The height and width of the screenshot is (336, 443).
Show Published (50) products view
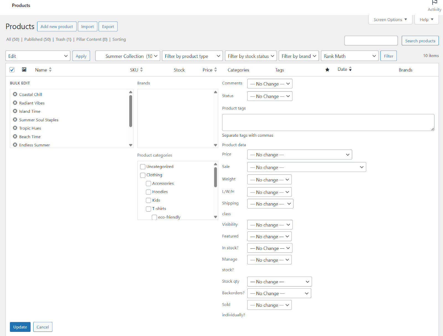tap(37, 39)
